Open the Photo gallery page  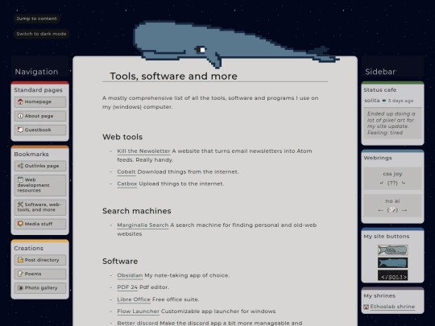click(x=40, y=287)
